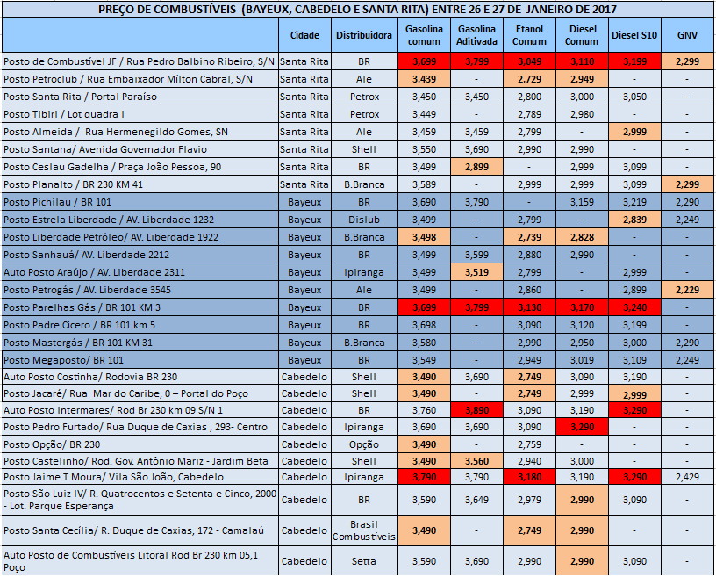Select the orange 2,839 Diesel S10 price for Estrela Liberdade
This screenshot has height=577, width=716.
pyautogui.click(x=634, y=220)
